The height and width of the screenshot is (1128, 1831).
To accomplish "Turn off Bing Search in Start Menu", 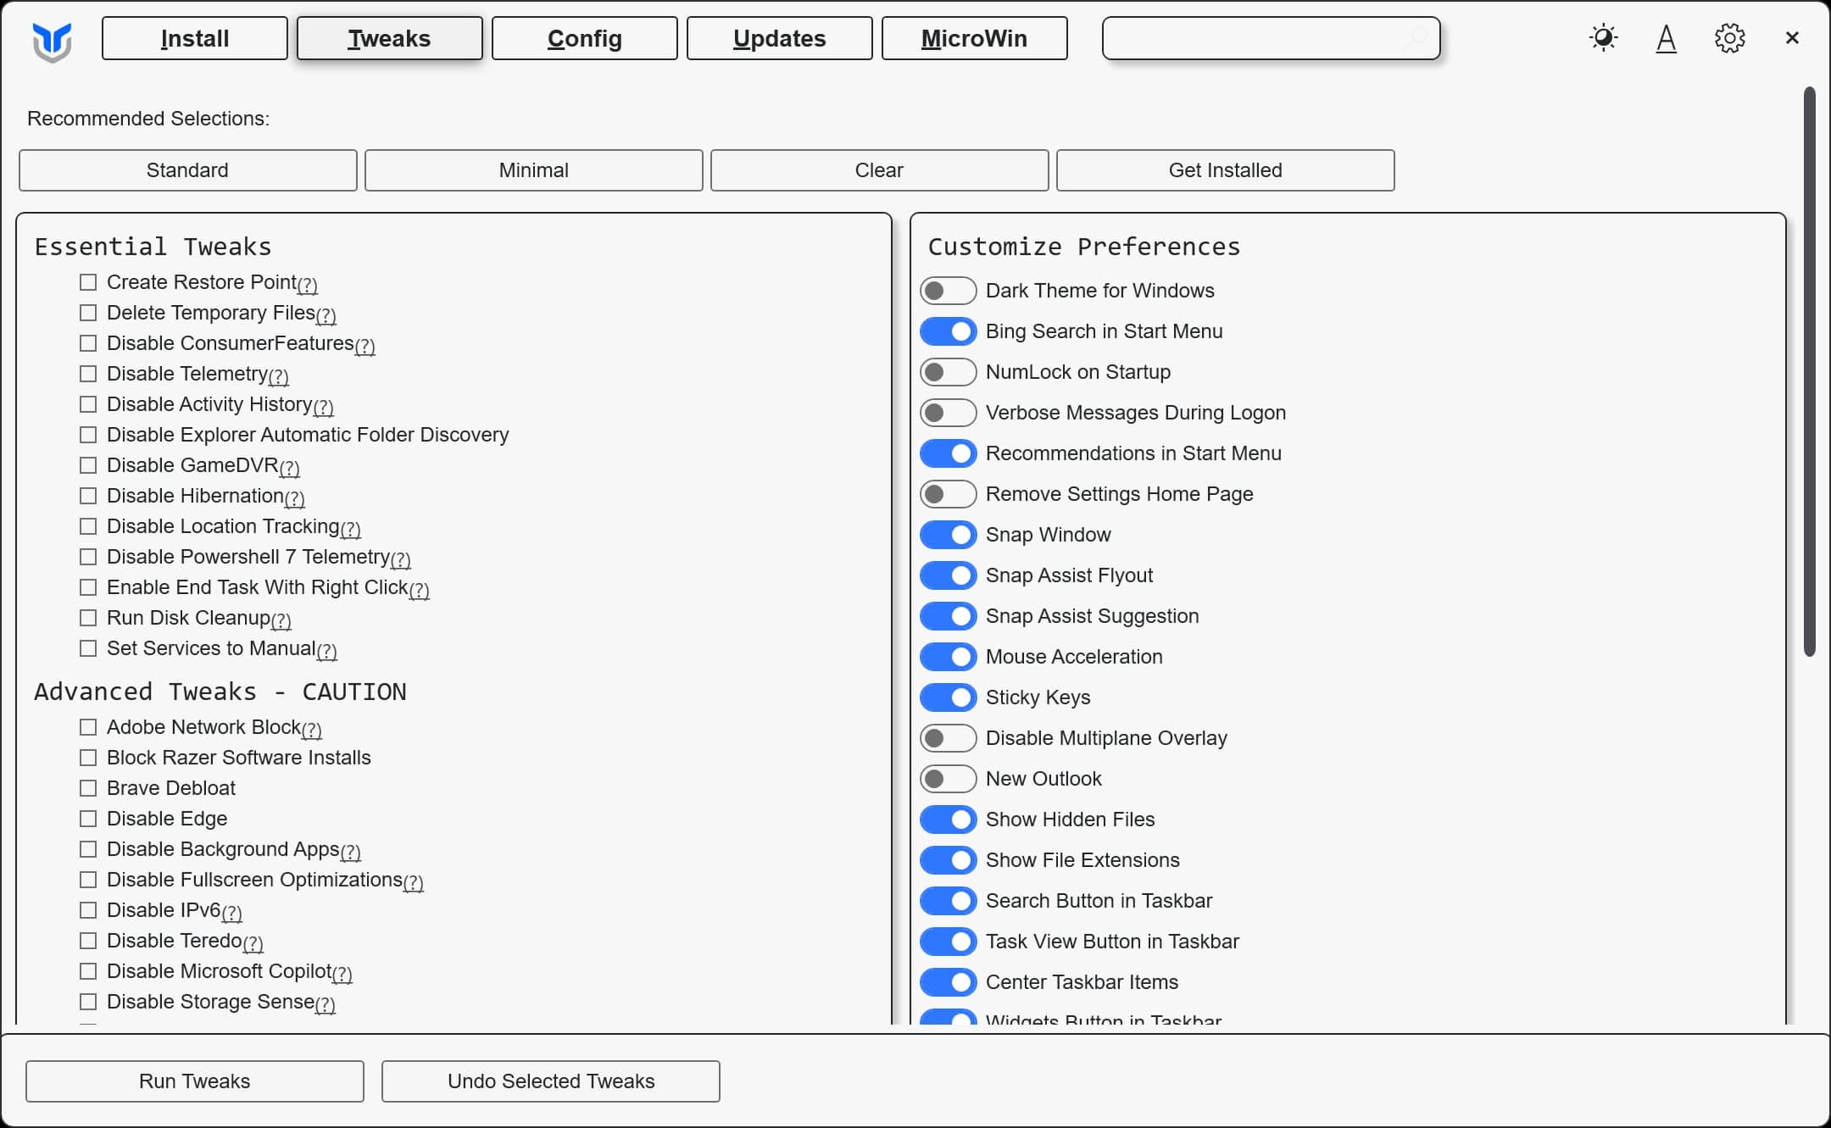I will (949, 331).
